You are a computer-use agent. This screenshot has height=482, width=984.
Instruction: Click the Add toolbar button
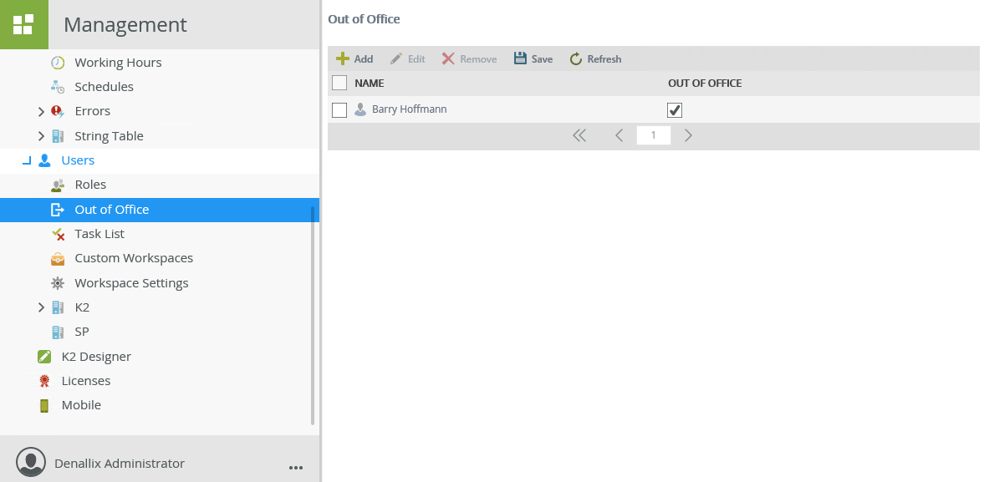tap(354, 59)
